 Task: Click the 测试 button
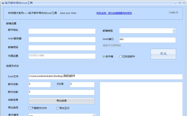[x=163, y=54]
